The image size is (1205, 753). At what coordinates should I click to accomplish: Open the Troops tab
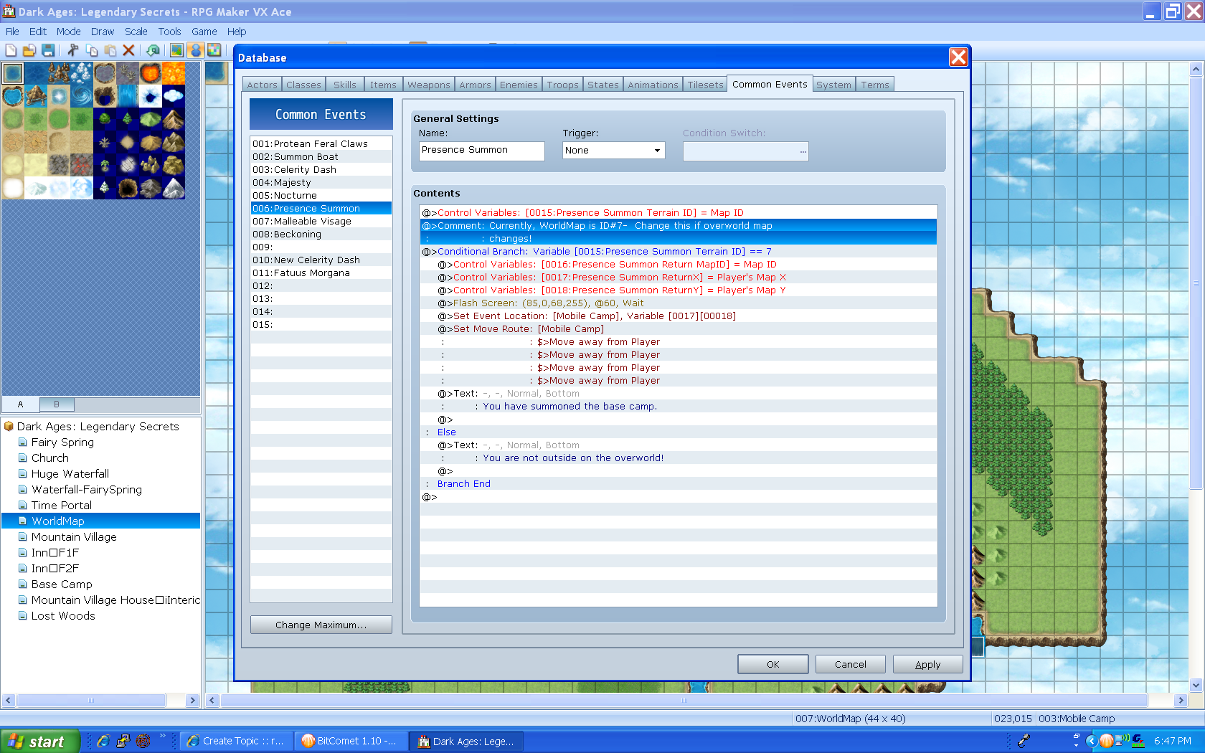pyautogui.click(x=562, y=85)
